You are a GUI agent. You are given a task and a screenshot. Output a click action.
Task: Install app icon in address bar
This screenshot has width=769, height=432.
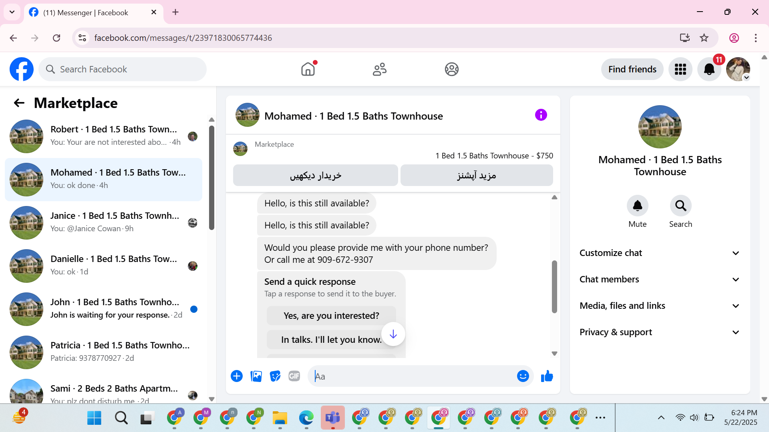pyautogui.click(x=685, y=38)
